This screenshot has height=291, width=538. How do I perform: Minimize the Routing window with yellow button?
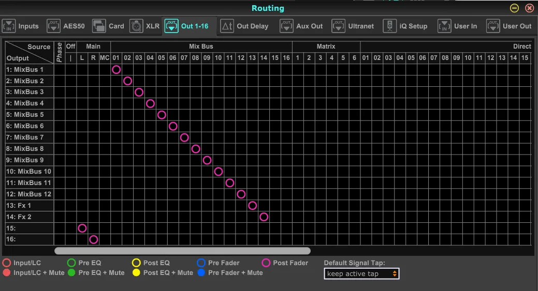tap(514, 8)
